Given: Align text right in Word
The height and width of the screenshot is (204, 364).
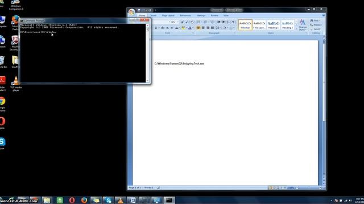Looking at the screenshot, I should (x=208, y=28).
